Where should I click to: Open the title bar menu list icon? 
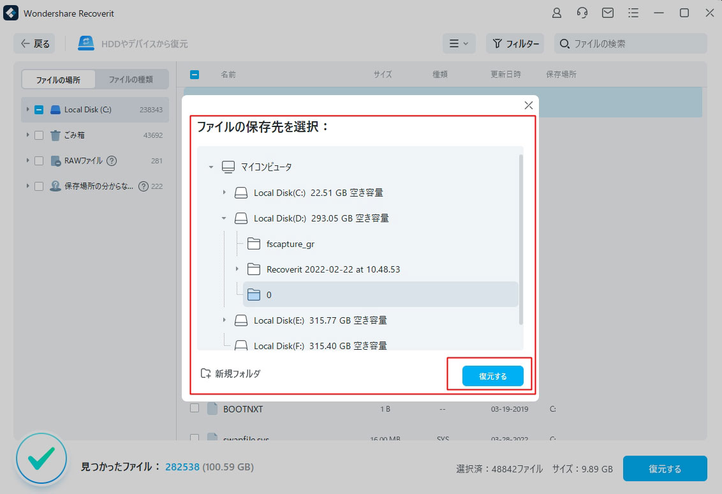coord(633,13)
